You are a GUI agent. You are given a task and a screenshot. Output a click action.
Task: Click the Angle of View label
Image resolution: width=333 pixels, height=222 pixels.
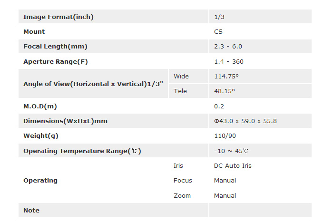[x=93, y=84]
